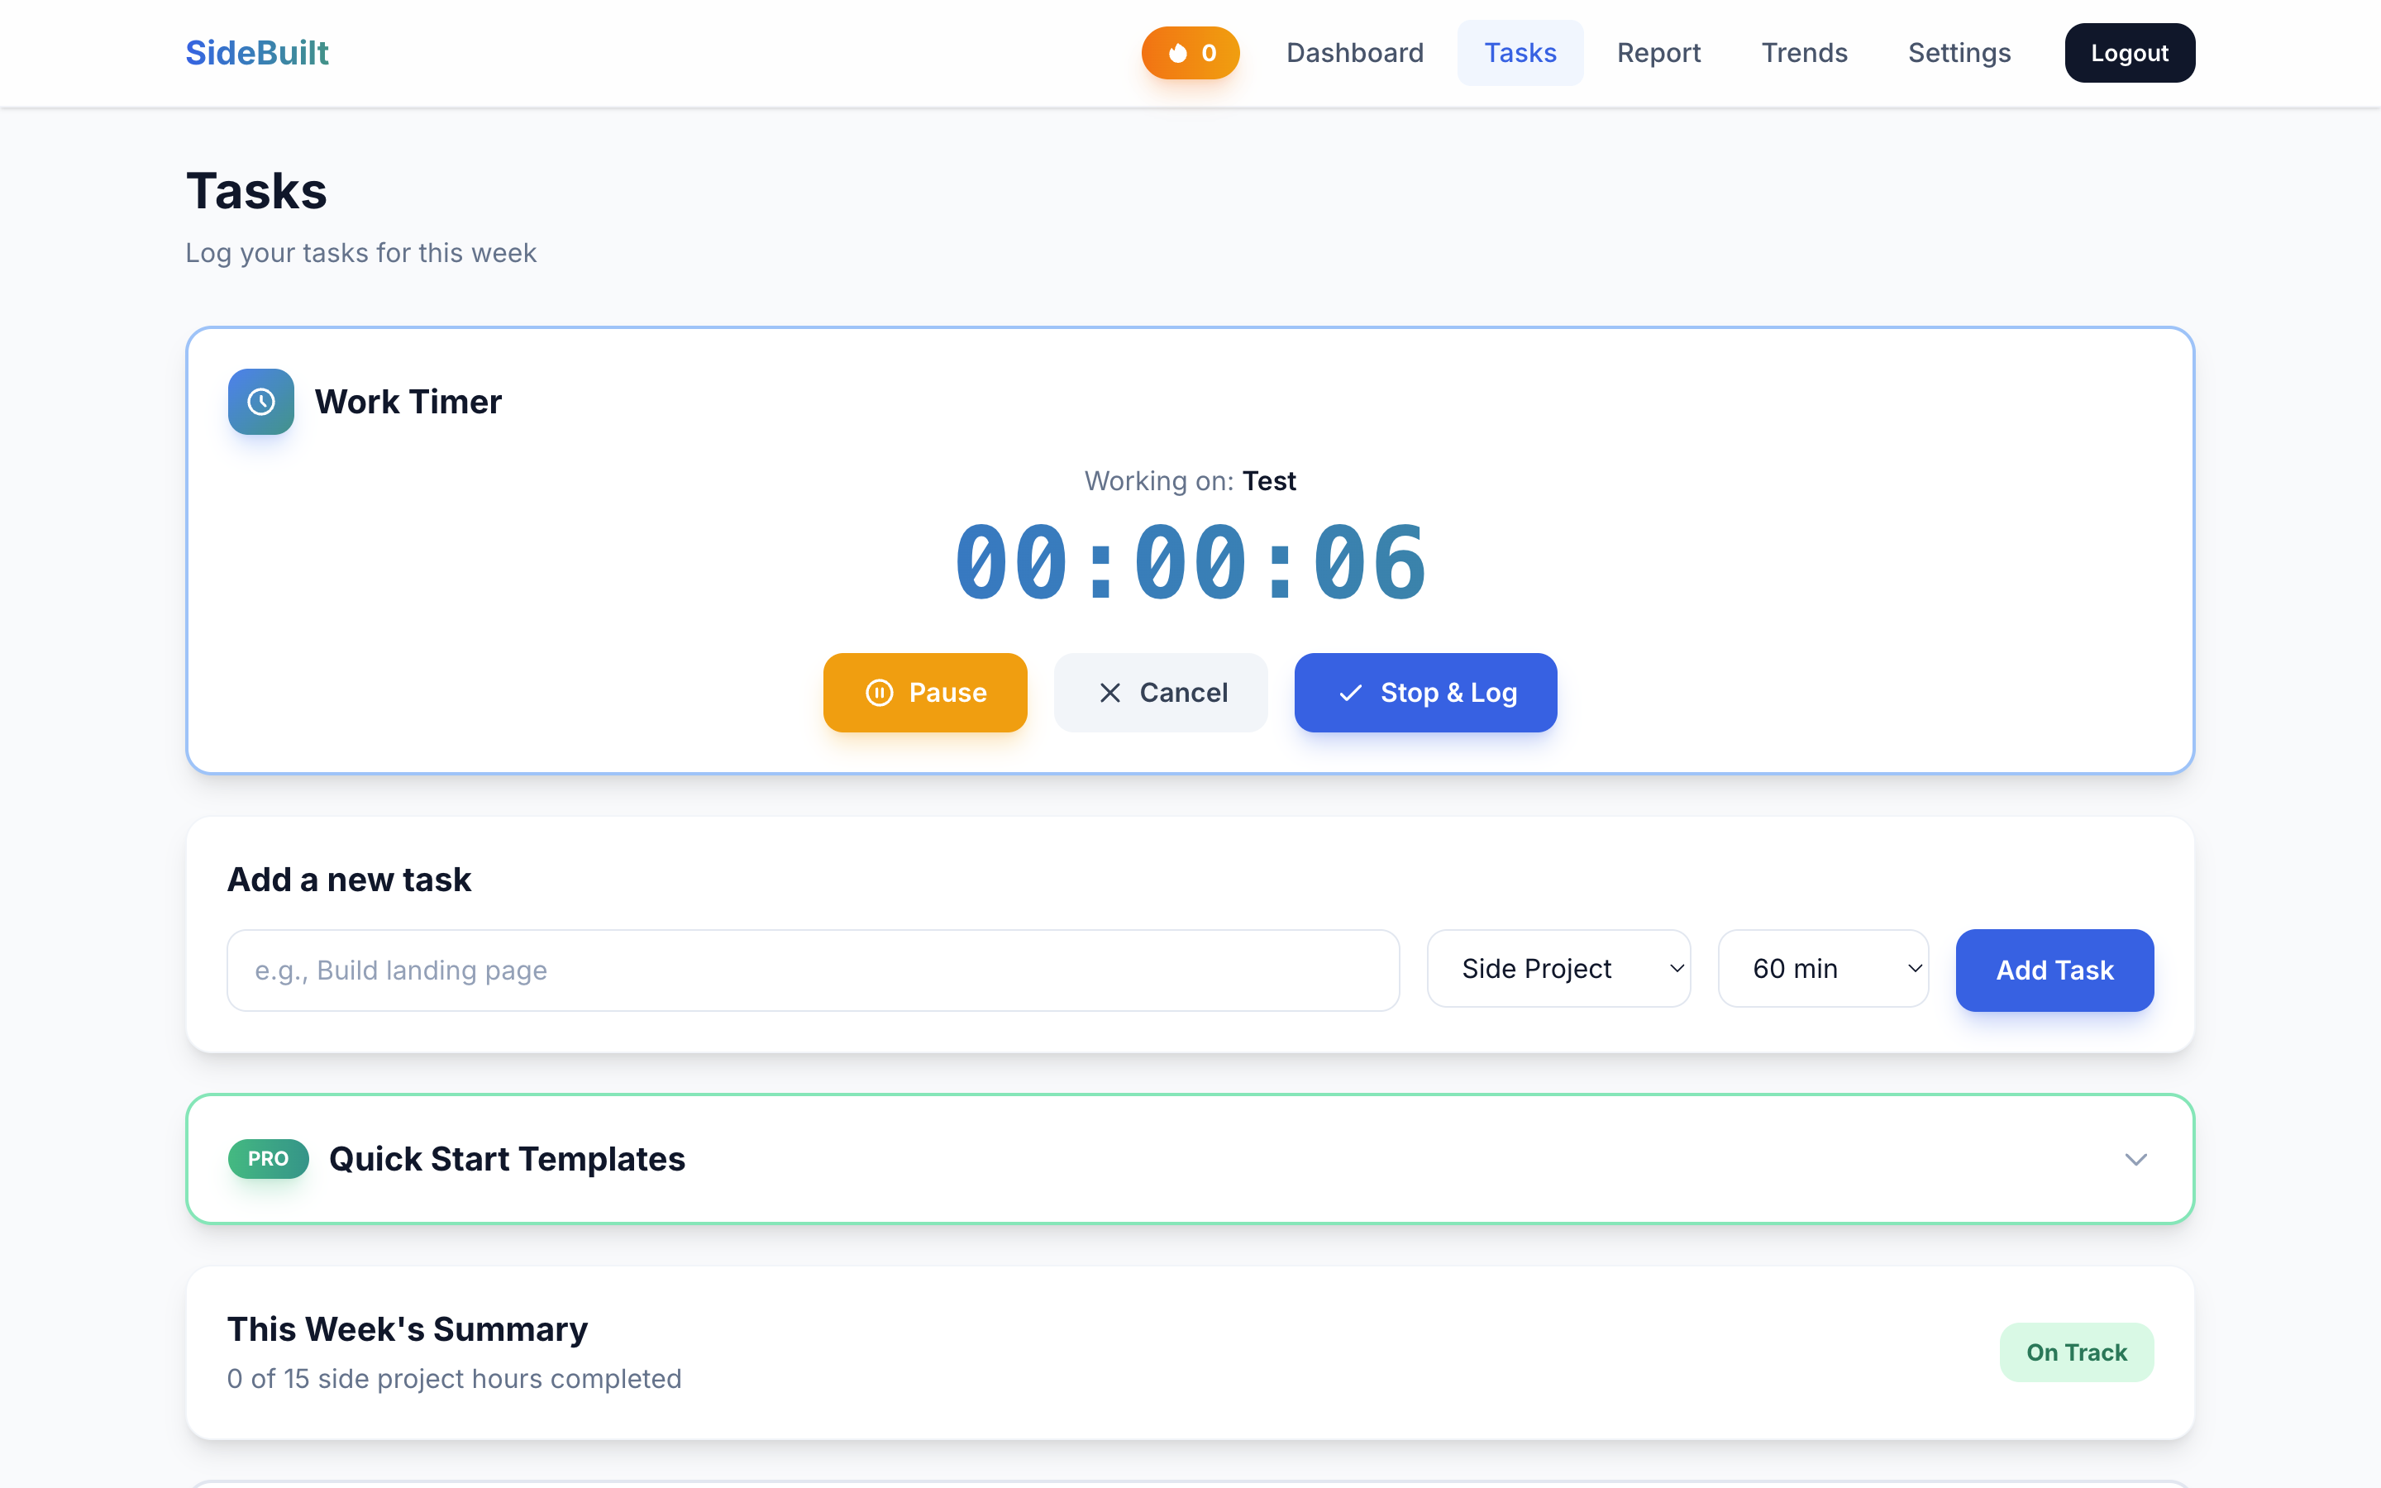2381x1488 pixels.
Task: Open the 60 min duration dropdown
Action: tap(1822, 968)
